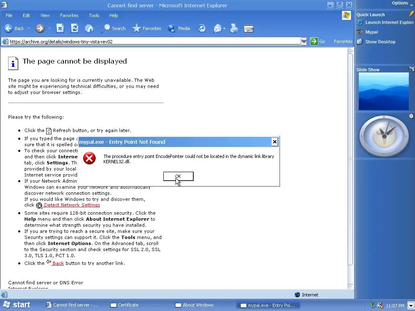Screen dimensions: 415x311
Task: Launch Internet Explorer from Quick Launch
Action: [385, 23]
